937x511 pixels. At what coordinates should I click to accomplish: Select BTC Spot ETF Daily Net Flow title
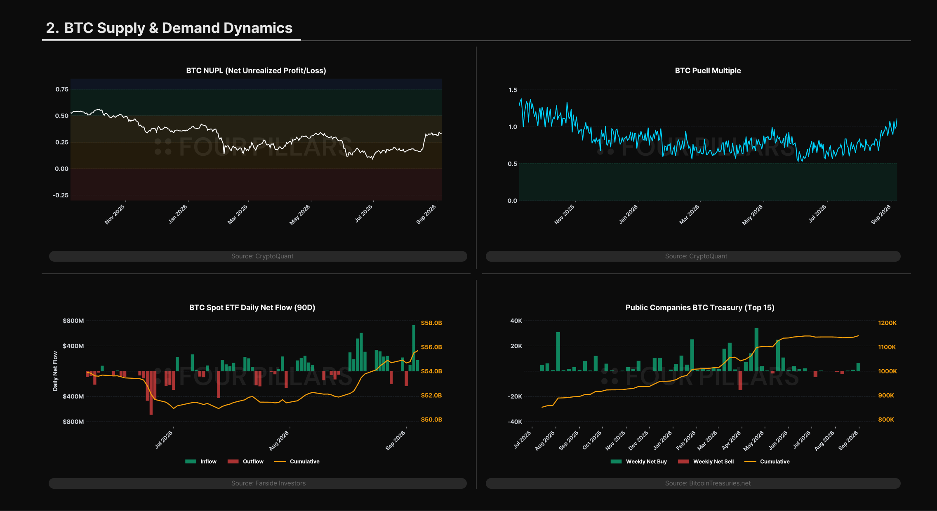pos(252,307)
